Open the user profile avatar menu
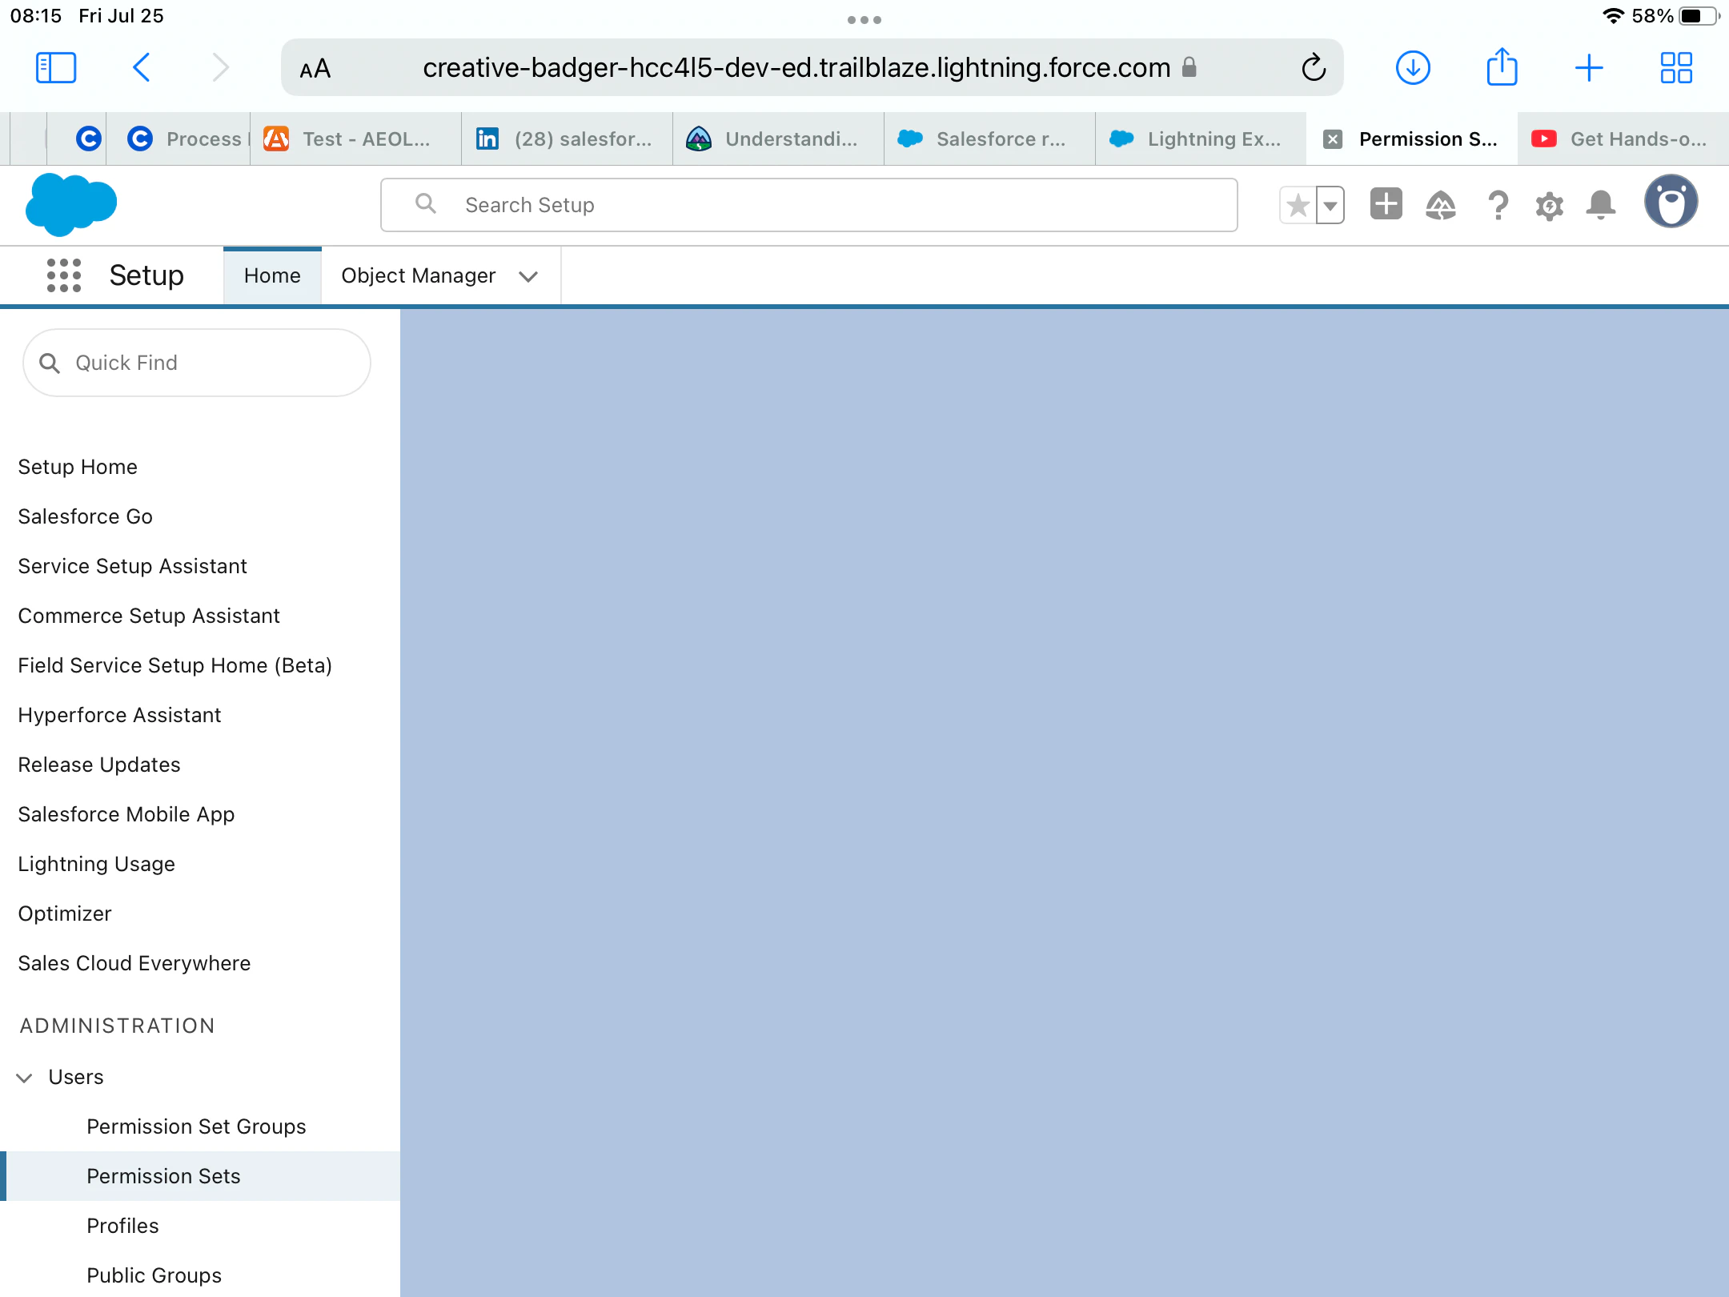The height and width of the screenshot is (1297, 1729). coord(1671,202)
